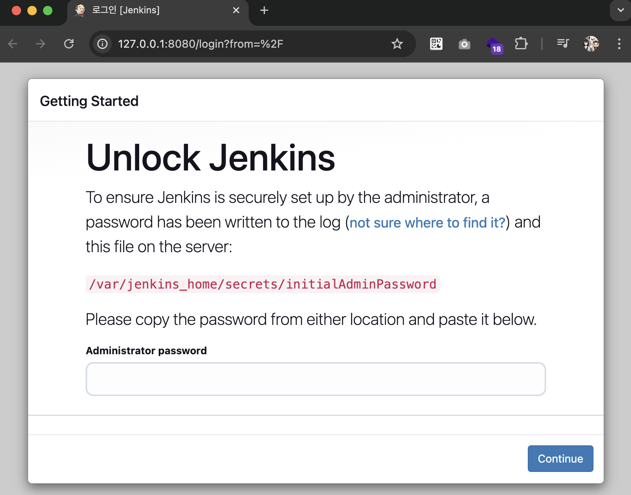The height and width of the screenshot is (495, 631).
Task: Open the QR code extension
Action: click(436, 44)
